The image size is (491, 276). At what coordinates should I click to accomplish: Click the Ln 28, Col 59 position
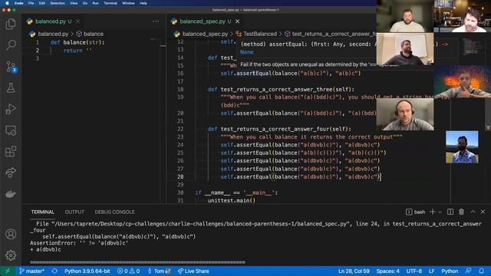(354, 271)
